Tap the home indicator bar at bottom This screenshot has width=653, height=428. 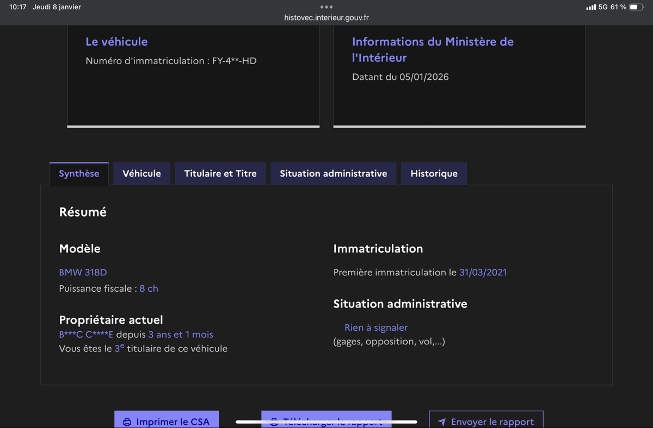point(326,421)
